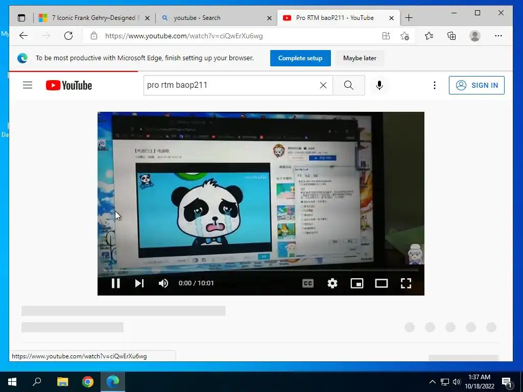Show hidden system tray icons
The height and width of the screenshot is (392, 523).
coord(432,382)
